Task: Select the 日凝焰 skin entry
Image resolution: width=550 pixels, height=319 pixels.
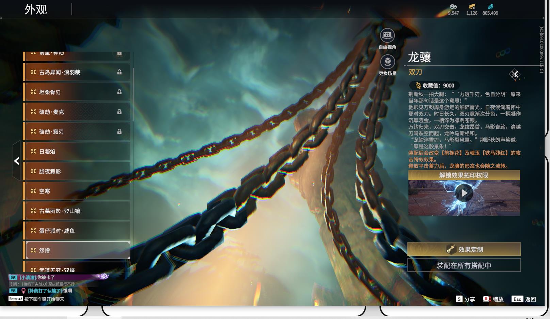Action: (x=77, y=152)
